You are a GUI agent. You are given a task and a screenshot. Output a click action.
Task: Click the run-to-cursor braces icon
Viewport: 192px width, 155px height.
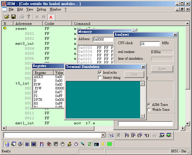pos(147,135)
